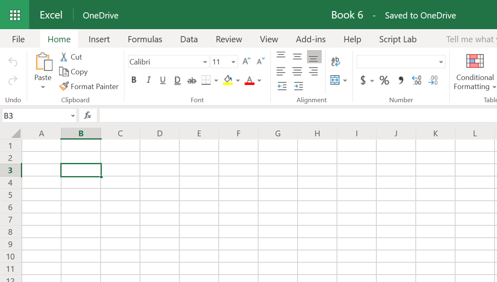Click the Merge and Center icon
This screenshot has height=282, width=497.
coord(335,80)
